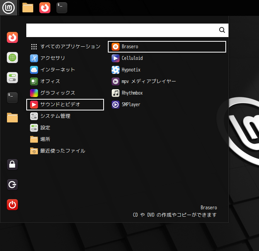Select the すべてのアプリケーション category
Viewport: 259px width, 251px height.
point(65,47)
